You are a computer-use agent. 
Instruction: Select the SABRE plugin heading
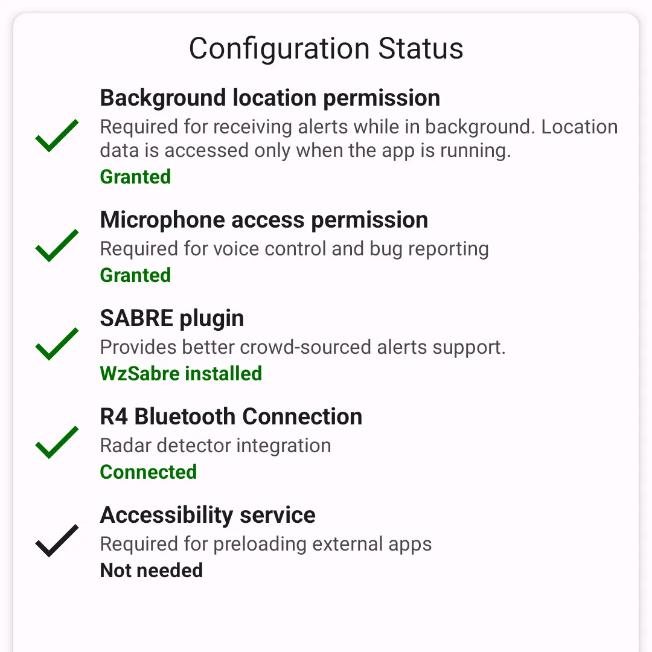(x=171, y=318)
